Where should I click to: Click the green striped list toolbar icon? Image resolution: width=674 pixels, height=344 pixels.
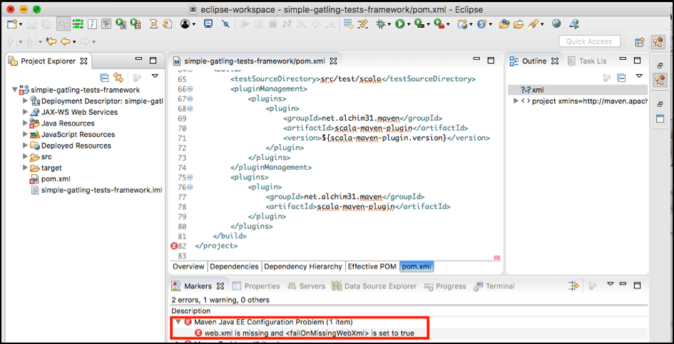click(x=78, y=24)
